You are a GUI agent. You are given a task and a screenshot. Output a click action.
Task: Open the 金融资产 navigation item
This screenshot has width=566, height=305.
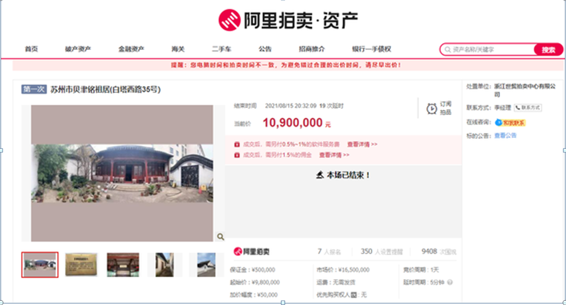click(131, 49)
